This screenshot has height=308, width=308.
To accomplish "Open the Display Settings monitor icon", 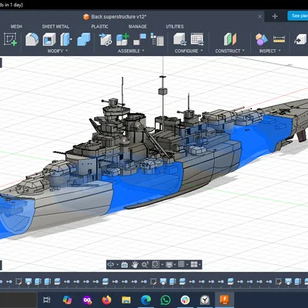I will (169, 264).
